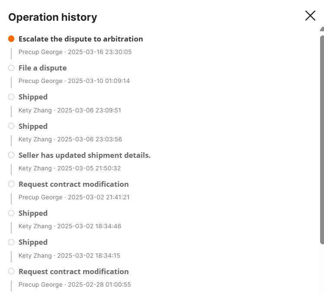Select the marker for Shipped at 18:34:15

point(11,242)
